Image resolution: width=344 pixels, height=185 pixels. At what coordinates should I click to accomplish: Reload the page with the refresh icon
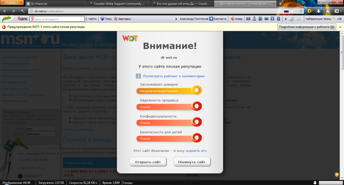[301, 11]
